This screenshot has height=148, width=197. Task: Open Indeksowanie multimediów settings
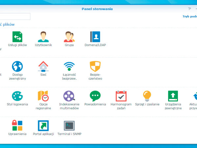pos(69,96)
